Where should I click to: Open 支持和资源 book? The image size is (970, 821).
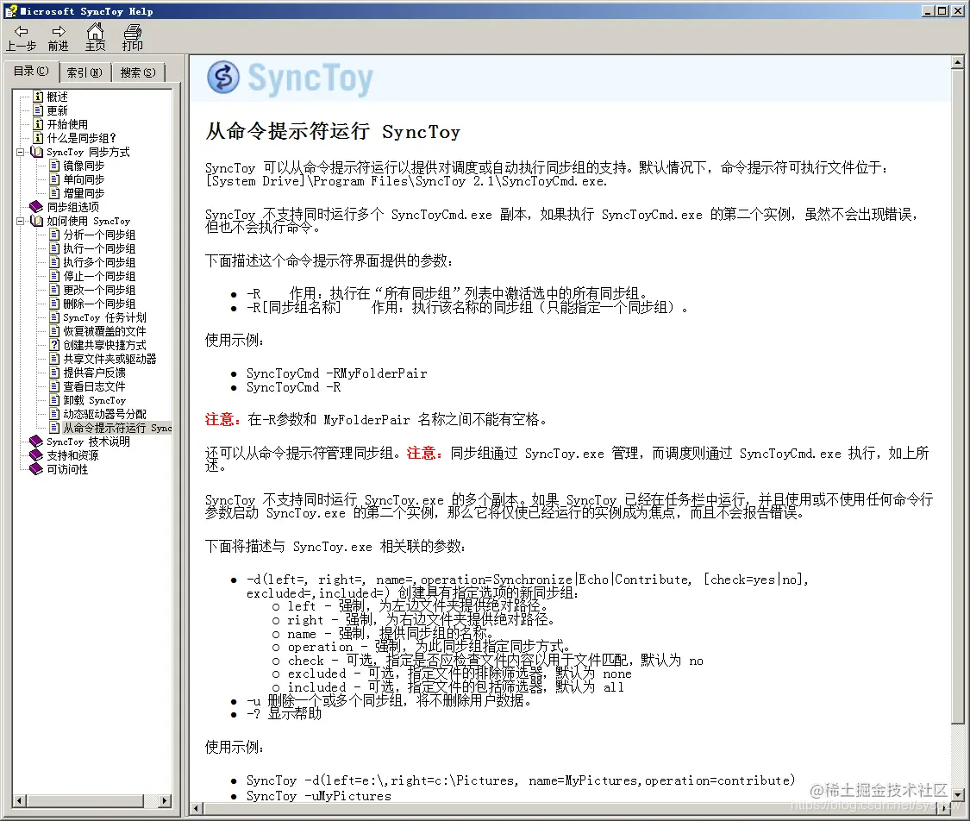click(x=72, y=455)
